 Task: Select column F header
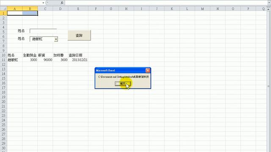pyautogui.click(x=96, y=8)
